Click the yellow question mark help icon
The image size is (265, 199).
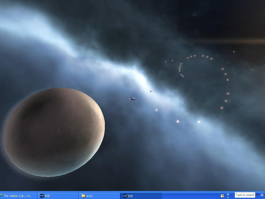[222, 196]
